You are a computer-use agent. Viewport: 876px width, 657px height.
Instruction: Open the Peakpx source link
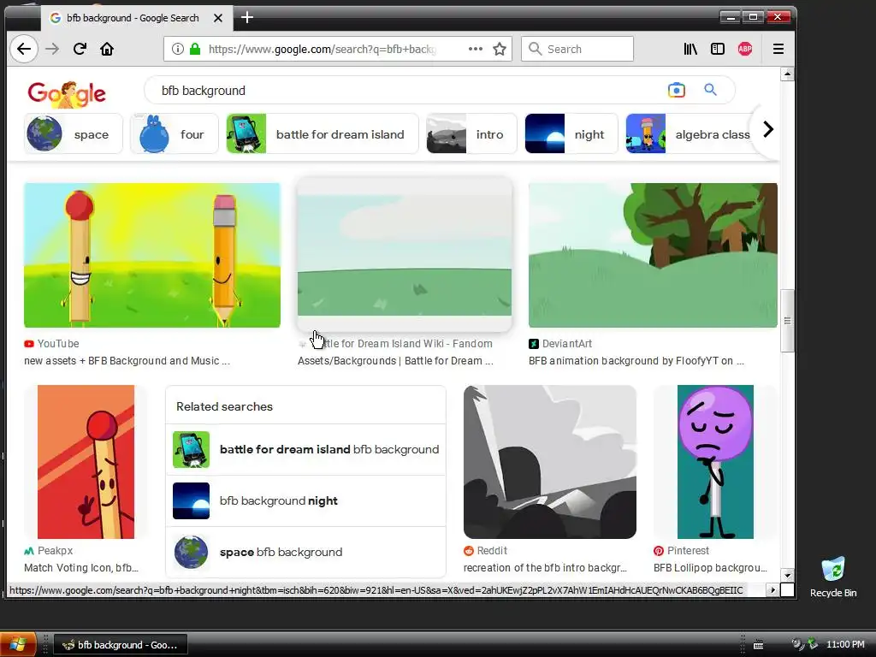coord(49,550)
